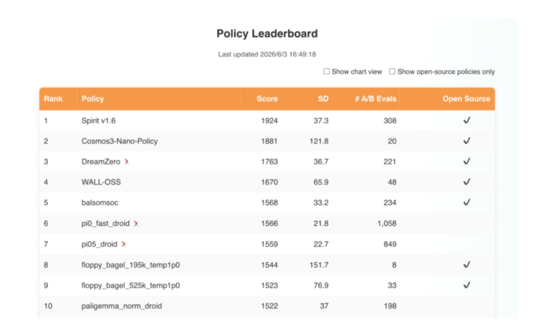This screenshot has height=331, width=543.
Task: Click the Policy Leaderboard title
Action: click(267, 34)
